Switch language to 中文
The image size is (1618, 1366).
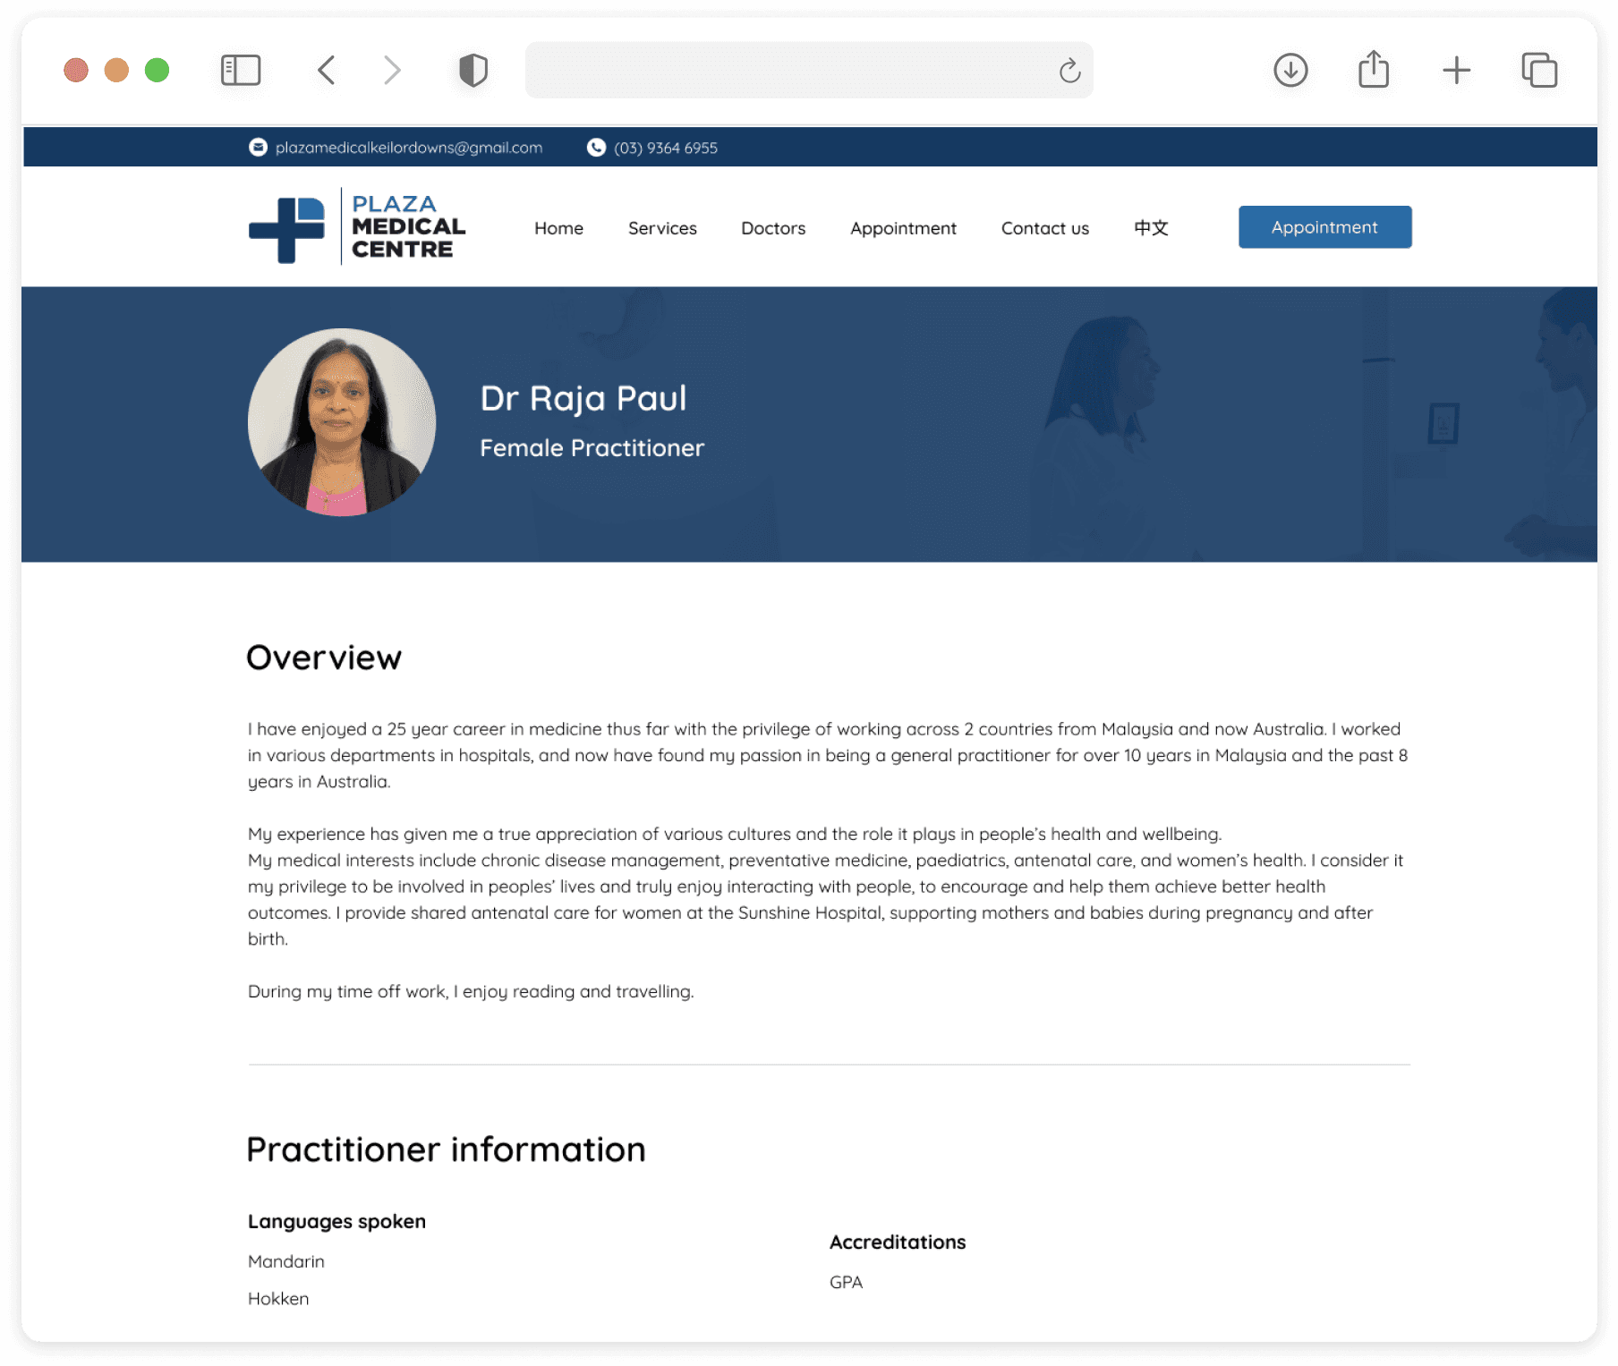(1151, 228)
